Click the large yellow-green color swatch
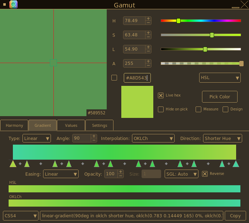 point(137,102)
